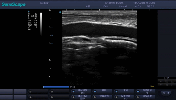Go to 下一页 next page
The width and height of the screenshot is (176, 100).
(x=166, y=93)
